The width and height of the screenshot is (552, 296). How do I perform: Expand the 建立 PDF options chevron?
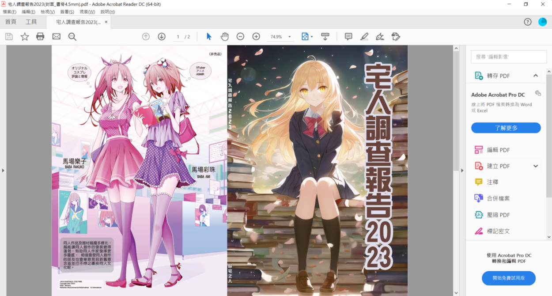536,166
